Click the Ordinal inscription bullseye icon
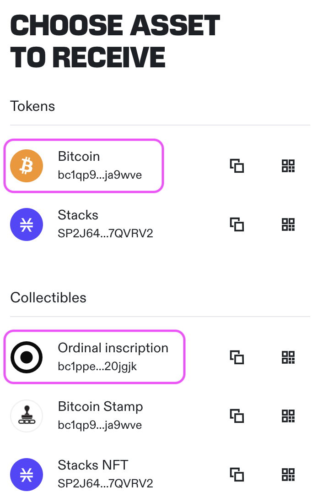312x503 pixels. tap(27, 357)
